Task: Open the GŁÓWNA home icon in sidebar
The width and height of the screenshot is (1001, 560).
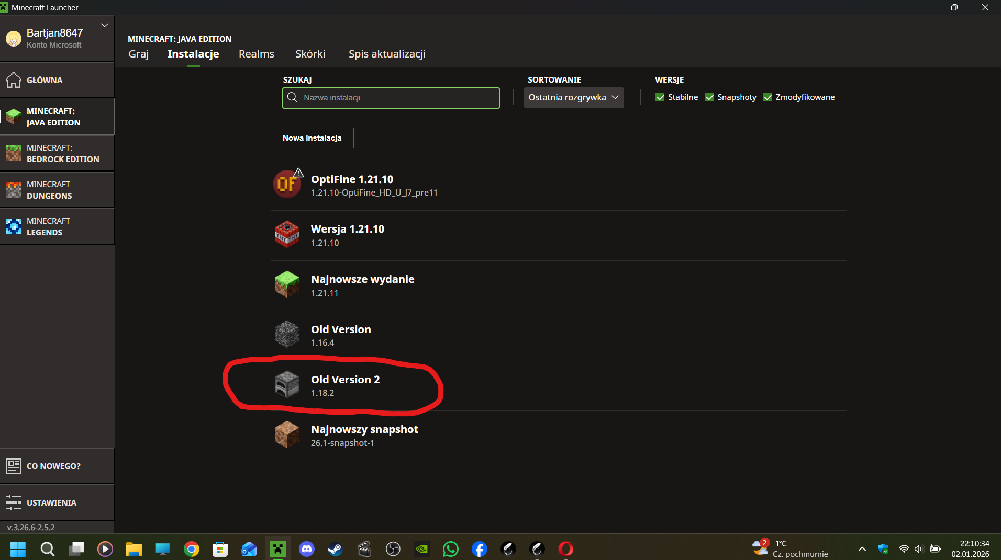Action: 14,80
